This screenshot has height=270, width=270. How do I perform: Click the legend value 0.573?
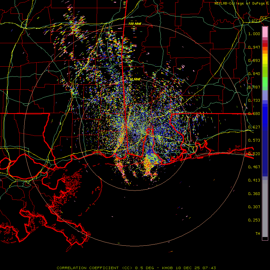click(x=254, y=140)
